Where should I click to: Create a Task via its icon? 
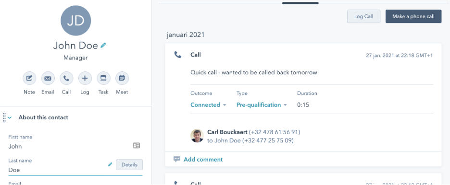click(103, 78)
